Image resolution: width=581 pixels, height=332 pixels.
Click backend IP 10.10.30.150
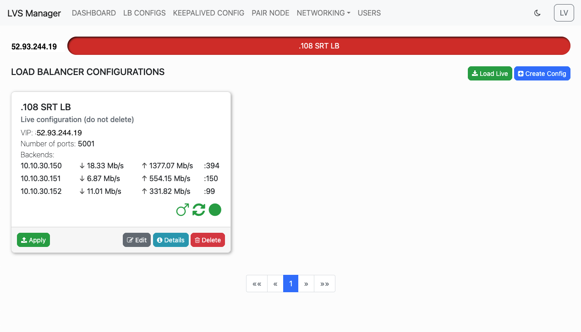[41, 166]
